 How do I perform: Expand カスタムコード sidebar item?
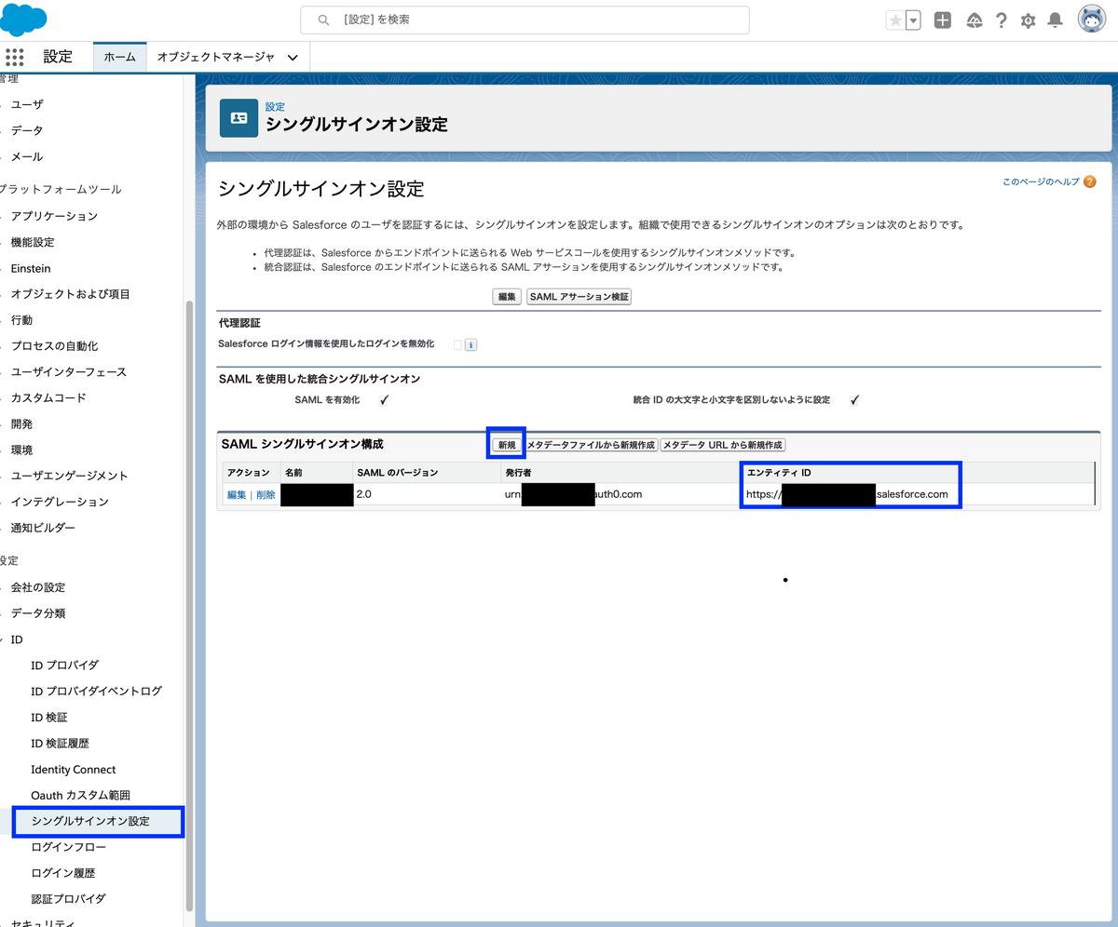coord(48,397)
